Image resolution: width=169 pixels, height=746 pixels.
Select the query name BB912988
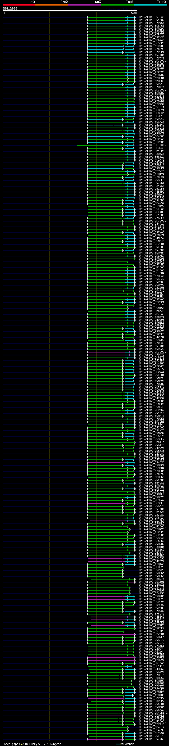click(x=10, y=8)
